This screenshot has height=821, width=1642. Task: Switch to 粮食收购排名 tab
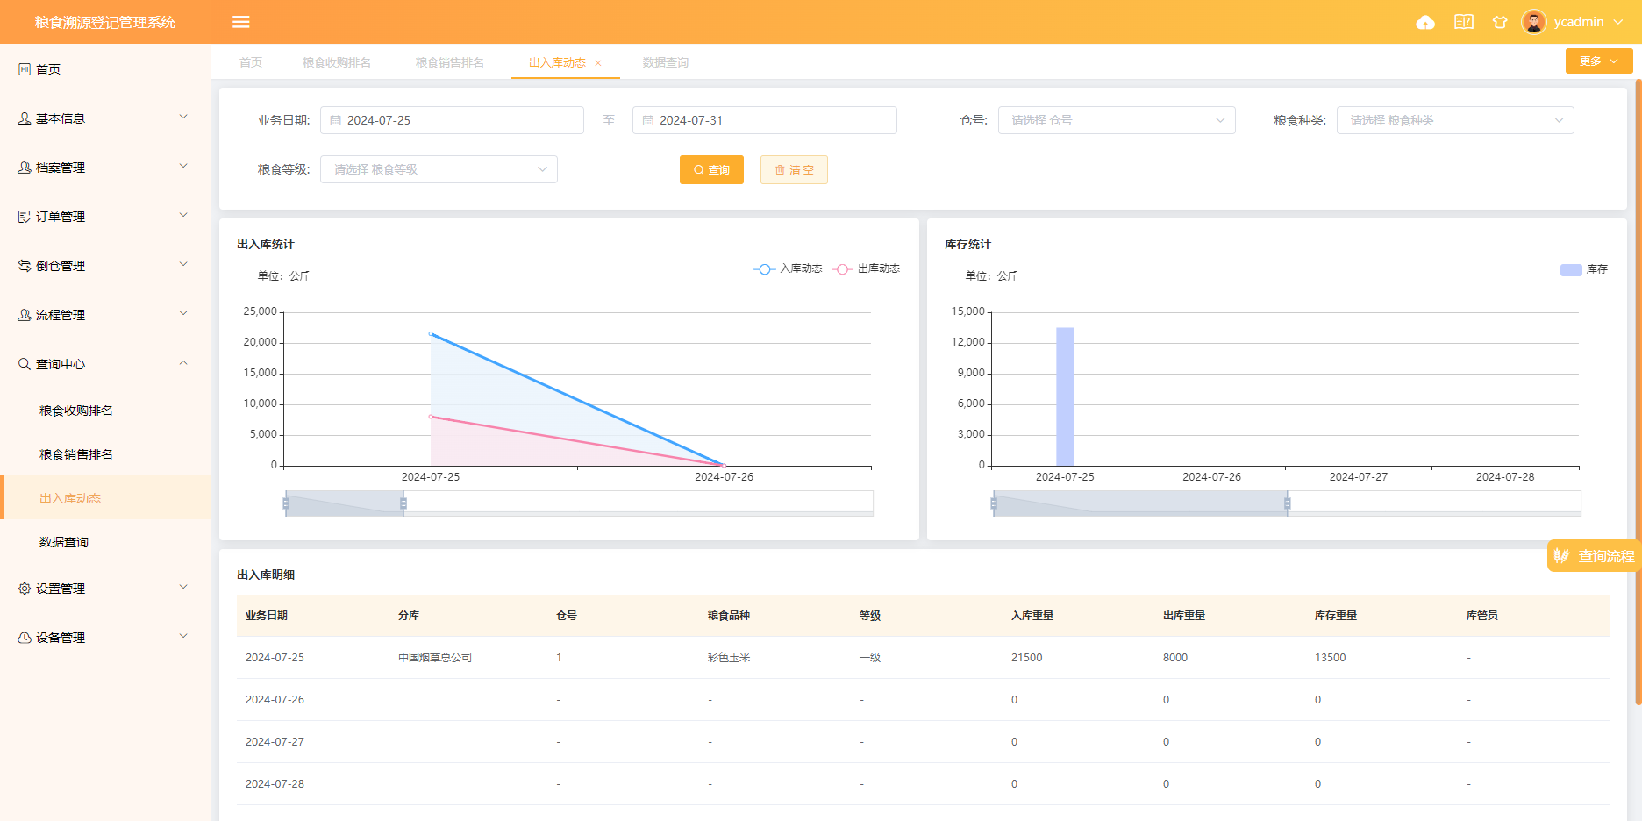pyautogui.click(x=336, y=63)
